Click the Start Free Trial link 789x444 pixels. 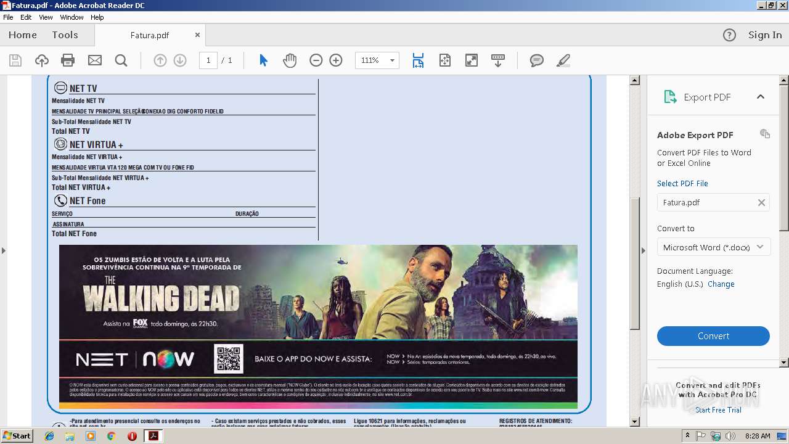pyautogui.click(x=718, y=410)
